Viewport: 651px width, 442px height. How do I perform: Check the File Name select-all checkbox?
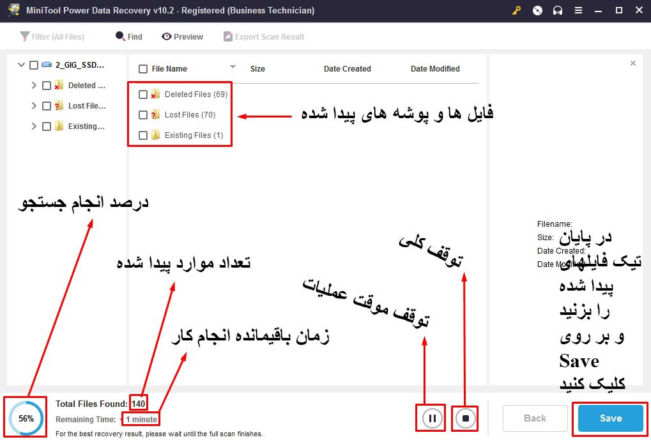point(143,69)
